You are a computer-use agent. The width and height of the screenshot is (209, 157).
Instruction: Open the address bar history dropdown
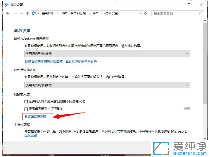[140, 13]
